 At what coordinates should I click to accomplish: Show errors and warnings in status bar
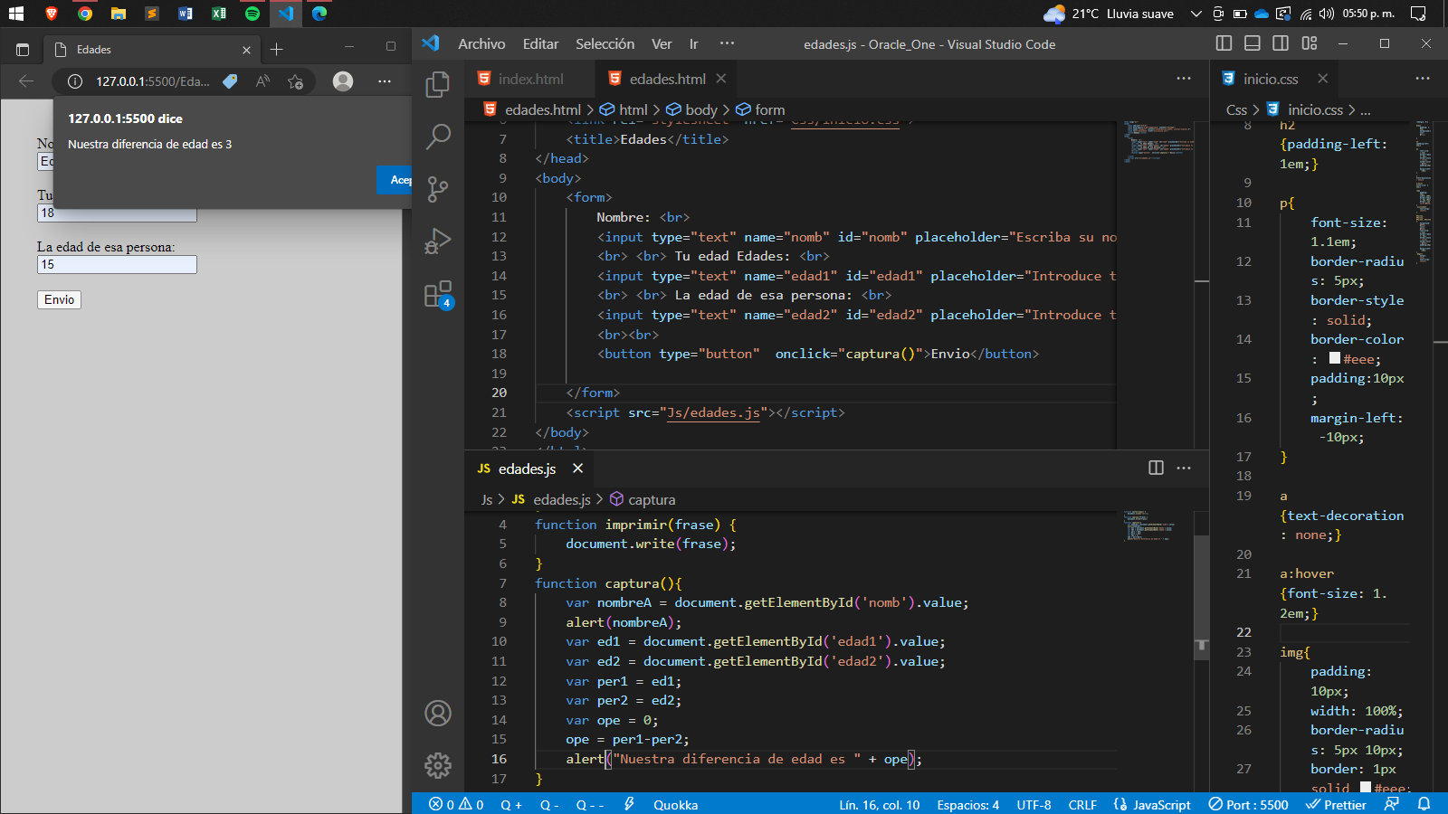(456, 804)
